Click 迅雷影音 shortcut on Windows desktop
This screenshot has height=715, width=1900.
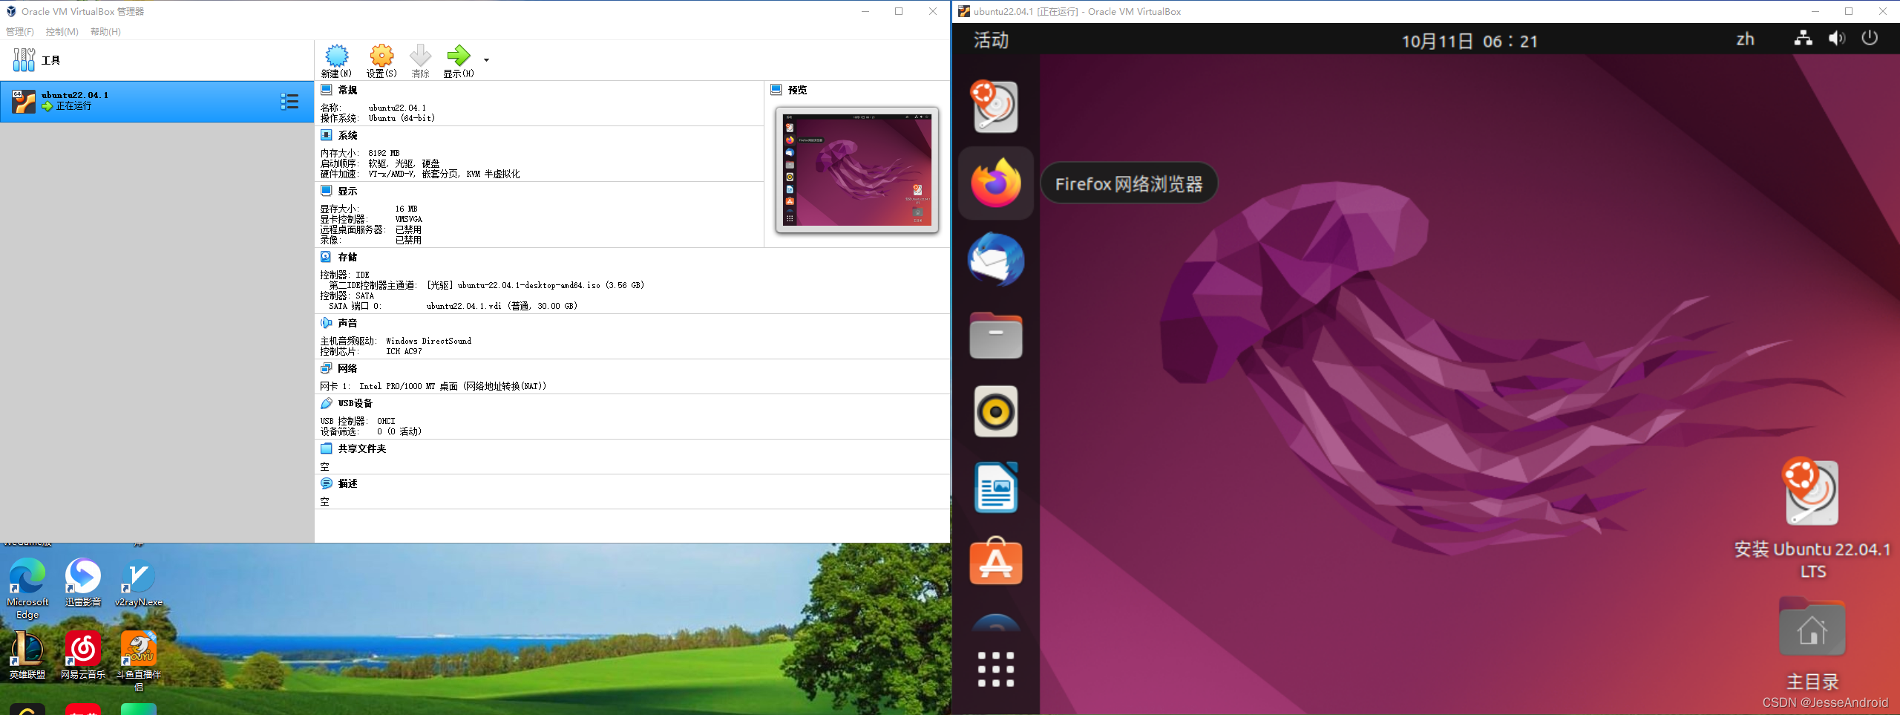click(x=82, y=583)
